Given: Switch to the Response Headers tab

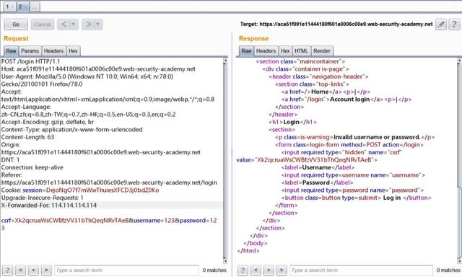Looking at the screenshot, I should click(x=266, y=51).
